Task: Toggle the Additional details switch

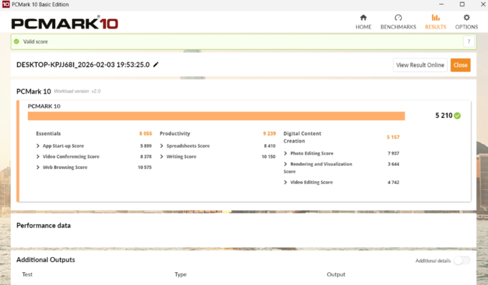Action: coord(461,261)
